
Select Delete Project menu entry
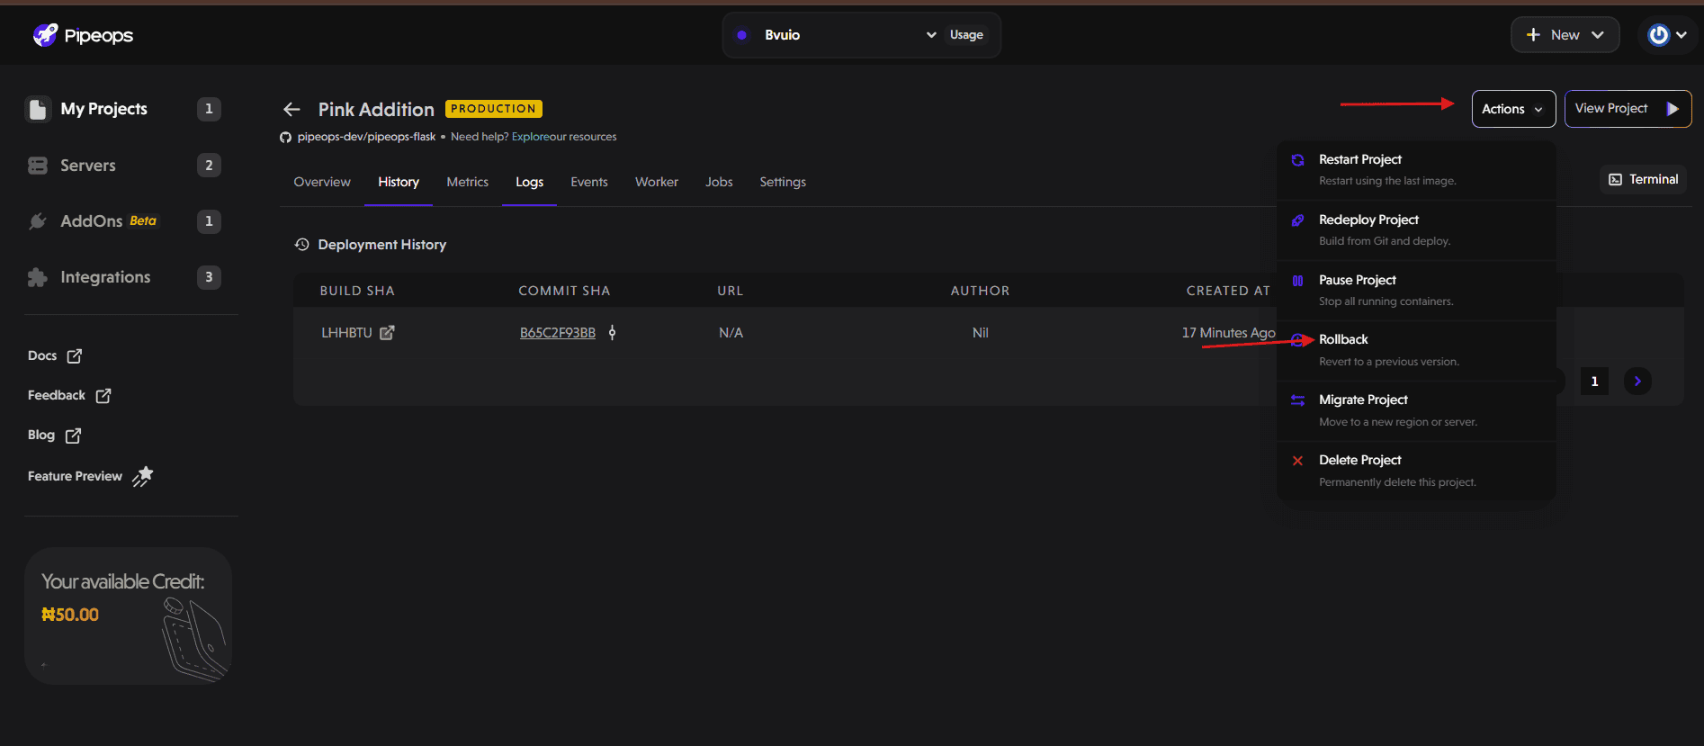1416,471
